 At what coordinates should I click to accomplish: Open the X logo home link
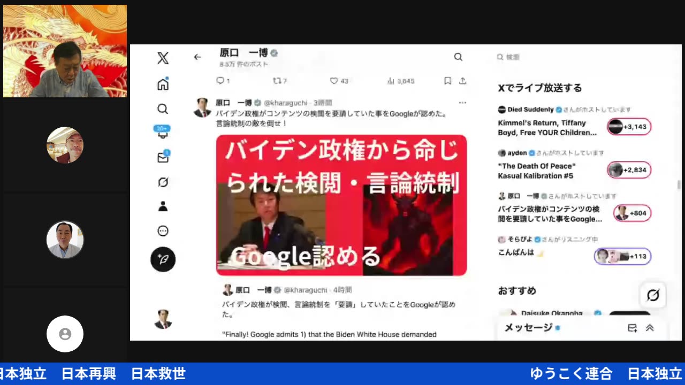click(x=163, y=58)
